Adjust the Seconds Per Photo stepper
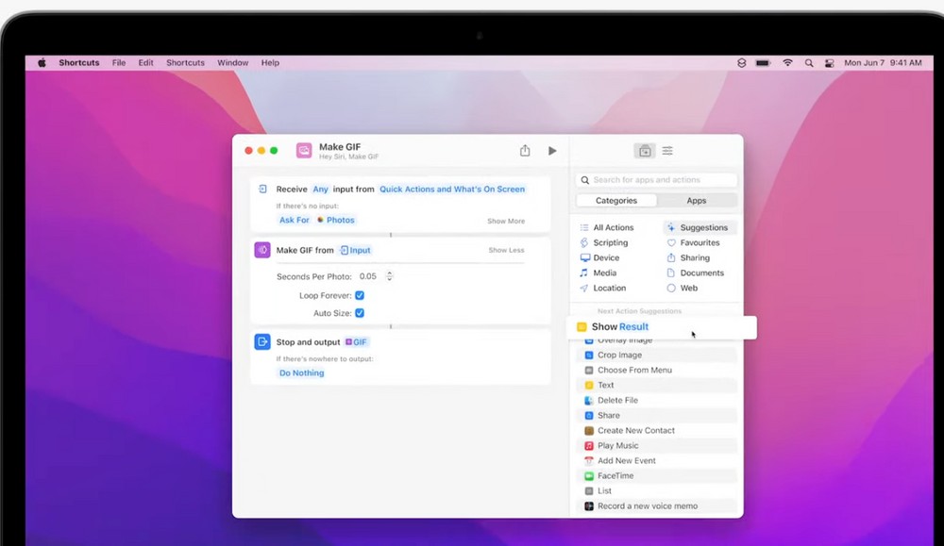 click(390, 276)
